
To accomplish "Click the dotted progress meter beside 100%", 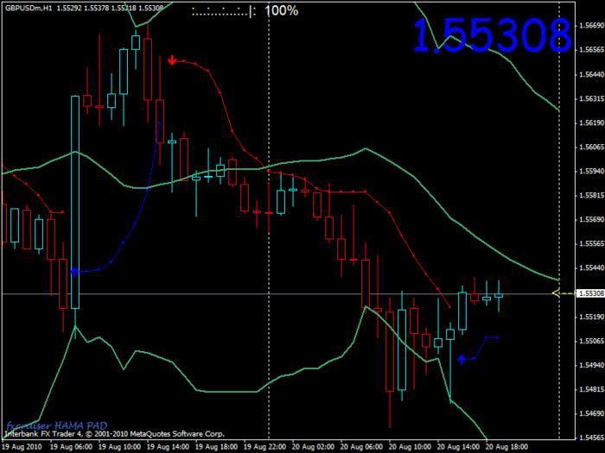I will point(223,12).
